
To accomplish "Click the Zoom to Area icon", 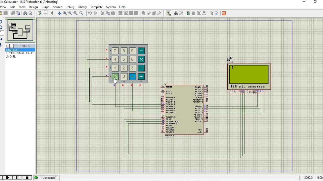I will (x=81, y=13).
